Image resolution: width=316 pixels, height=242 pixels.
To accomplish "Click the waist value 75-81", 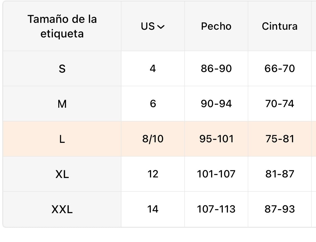I will (x=280, y=139).
